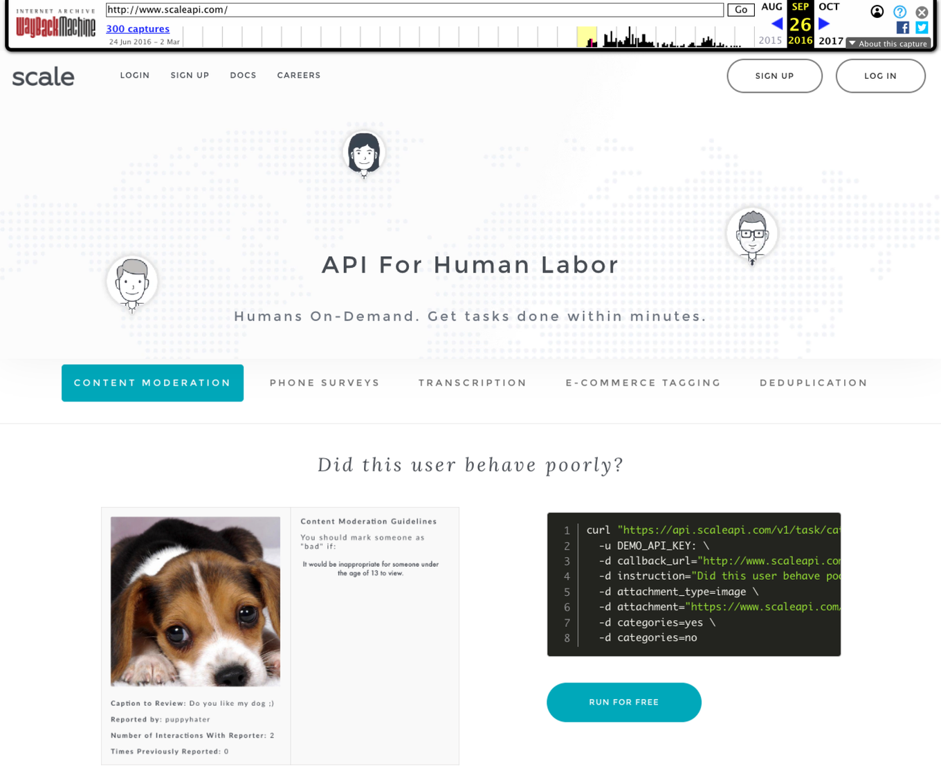Close the Wayback toolbar

click(922, 12)
